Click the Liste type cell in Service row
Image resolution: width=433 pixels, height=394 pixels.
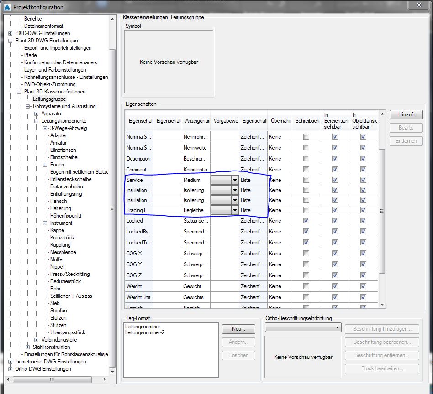(x=253, y=180)
